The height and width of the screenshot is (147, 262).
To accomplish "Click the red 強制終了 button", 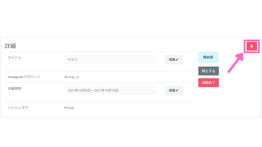I will 209,83.
